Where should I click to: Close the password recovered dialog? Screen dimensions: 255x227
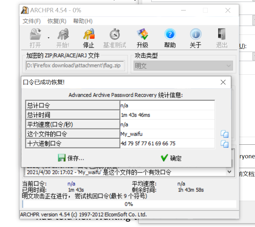223,82
